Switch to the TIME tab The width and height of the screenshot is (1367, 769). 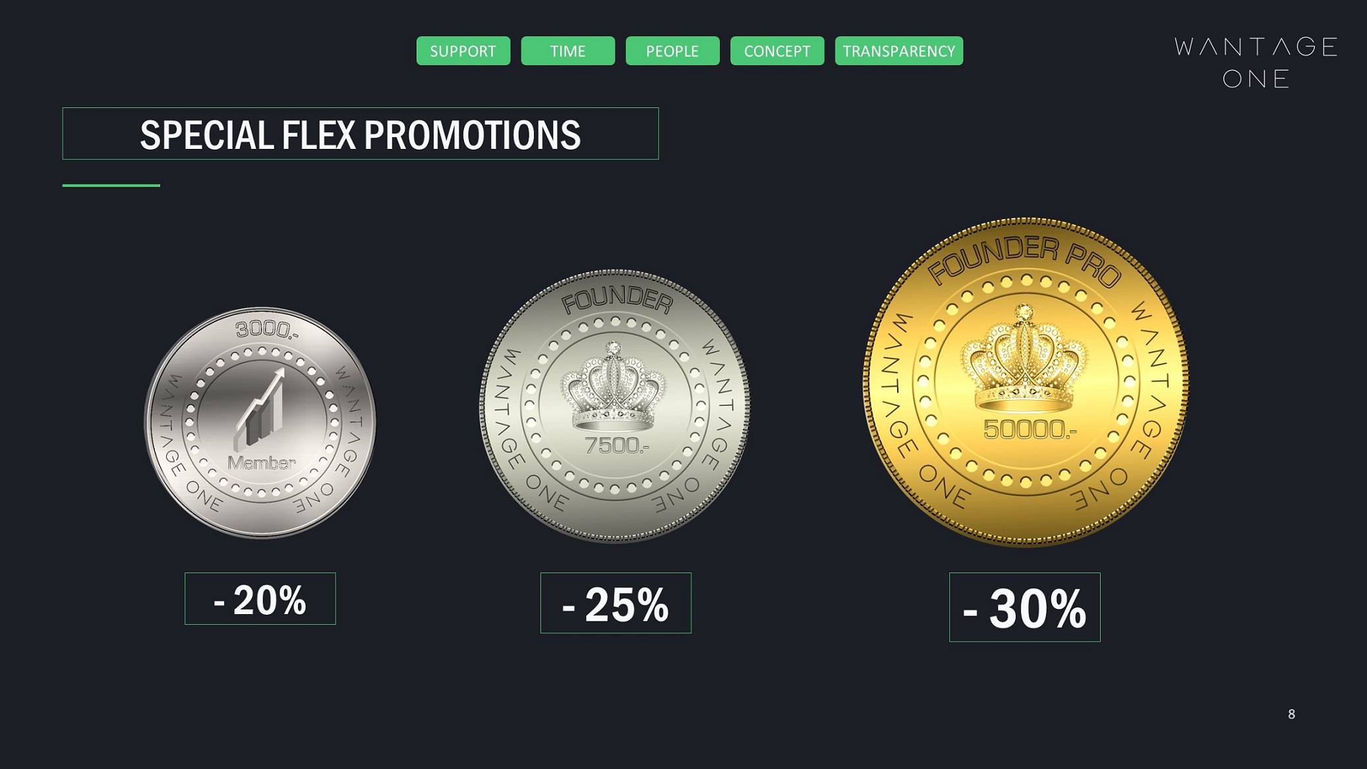567,51
